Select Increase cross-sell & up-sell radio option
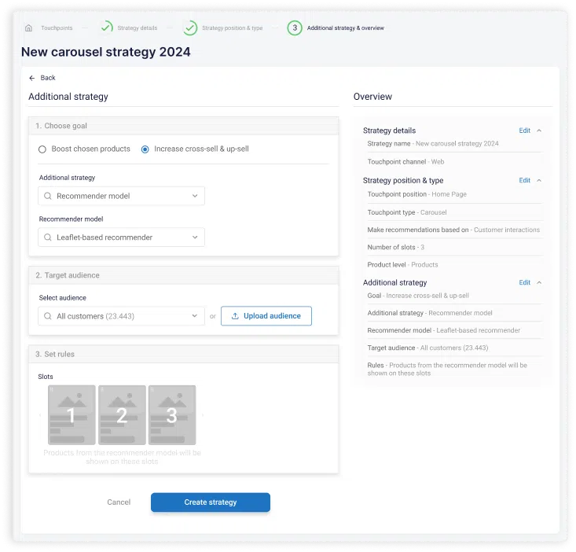 coord(145,149)
